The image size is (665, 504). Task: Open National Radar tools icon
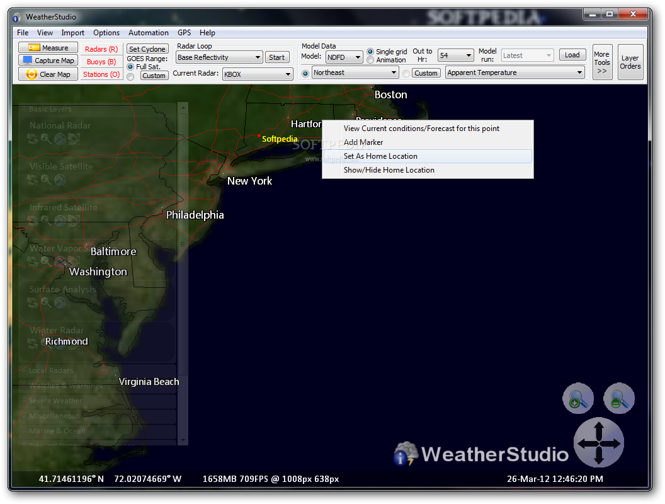(x=60, y=139)
